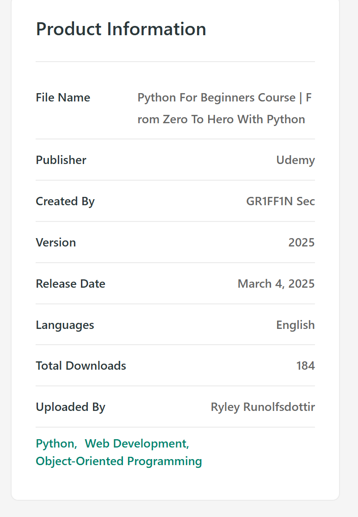Open the Object-Oriented Programming tag link
Image resolution: width=358 pixels, height=517 pixels.
coord(119,461)
